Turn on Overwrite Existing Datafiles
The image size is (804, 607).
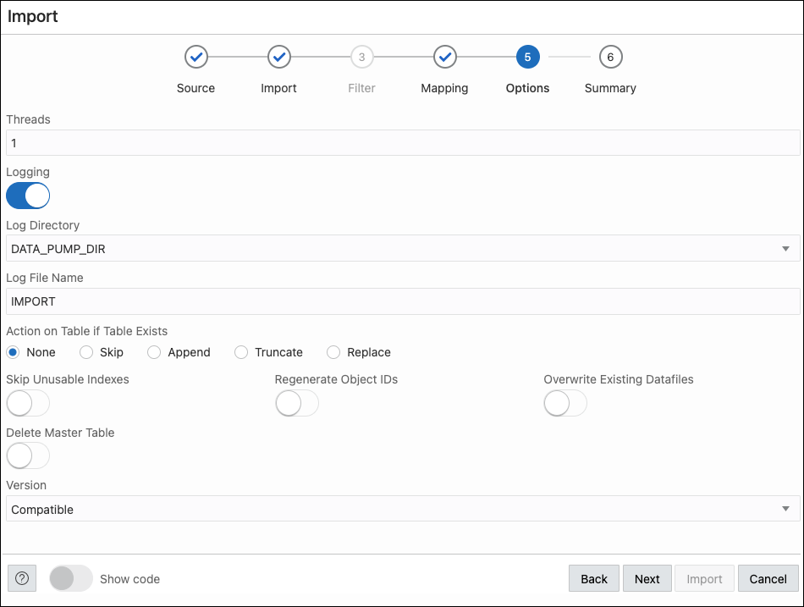click(565, 404)
